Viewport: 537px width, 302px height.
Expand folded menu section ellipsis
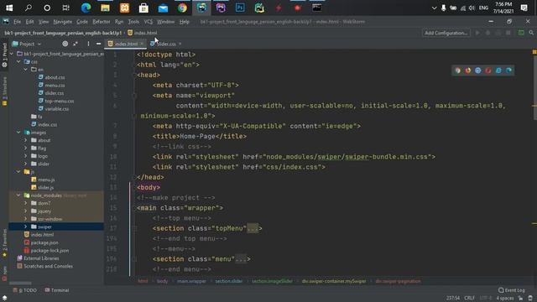tap(241, 259)
